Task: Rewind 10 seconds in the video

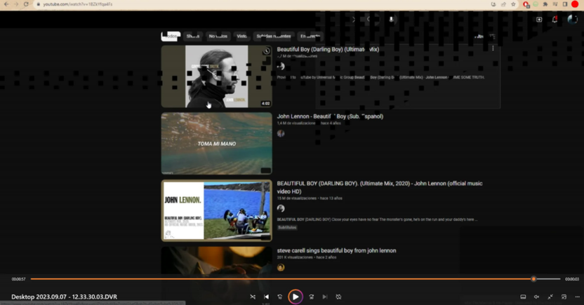Action: [x=280, y=297]
